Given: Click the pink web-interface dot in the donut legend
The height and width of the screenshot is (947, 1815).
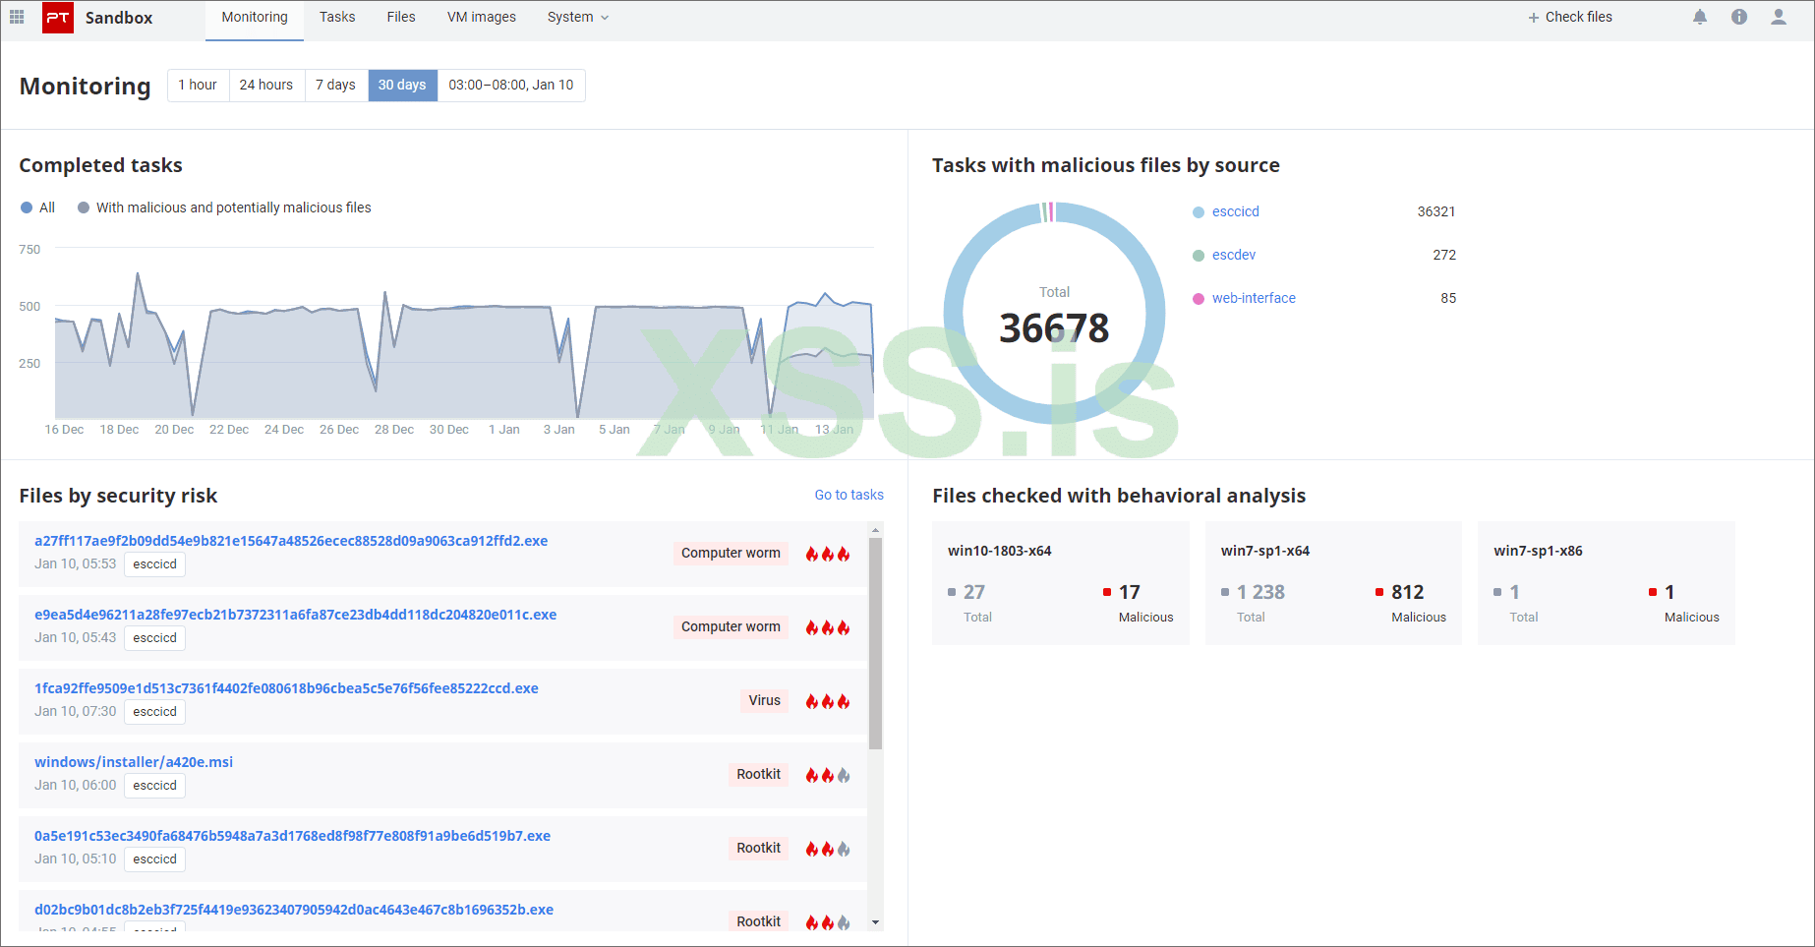Looking at the screenshot, I should [x=1199, y=298].
